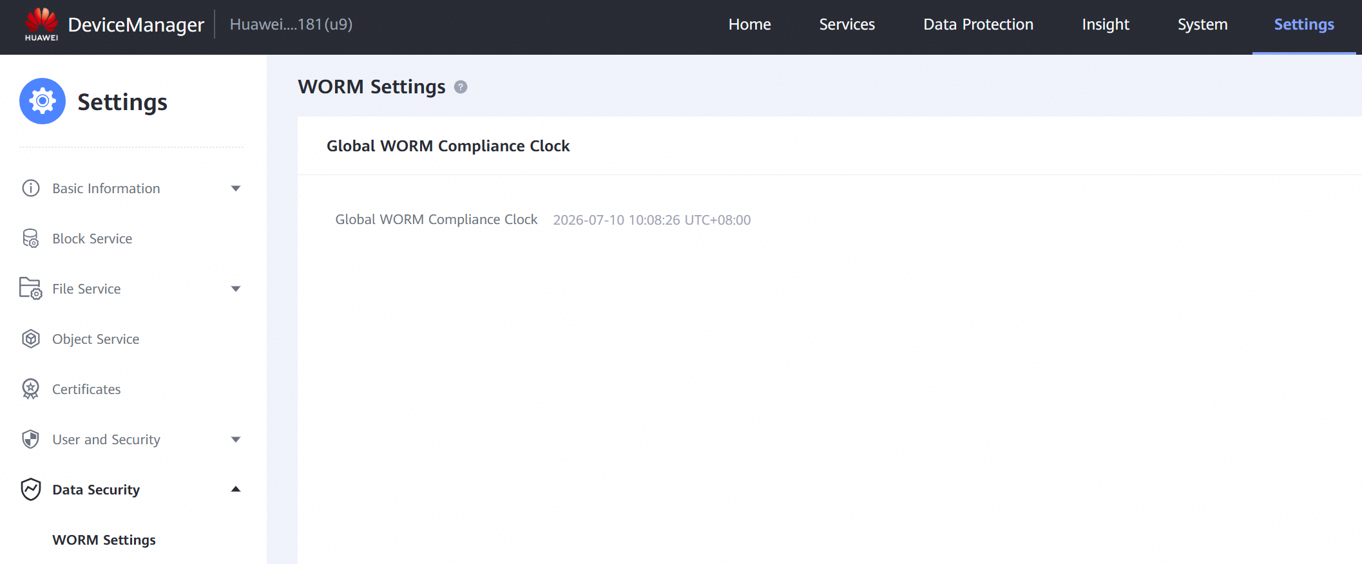1362x564 pixels.
Task: Click the File Service folder icon
Action: click(x=31, y=288)
